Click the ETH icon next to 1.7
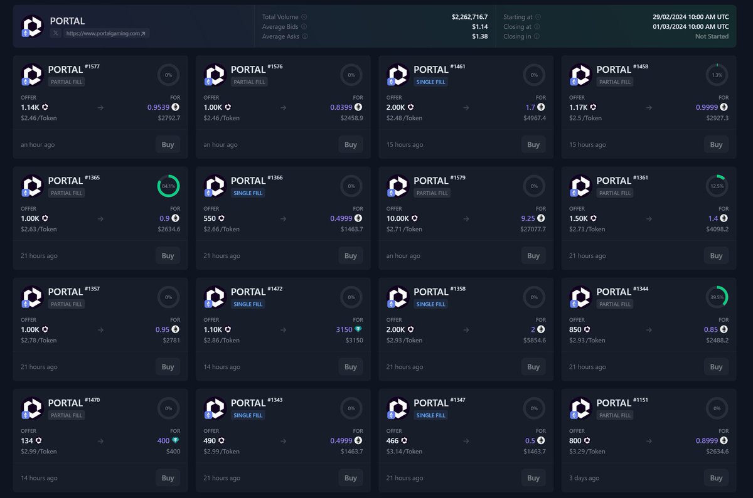 point(541,107)
